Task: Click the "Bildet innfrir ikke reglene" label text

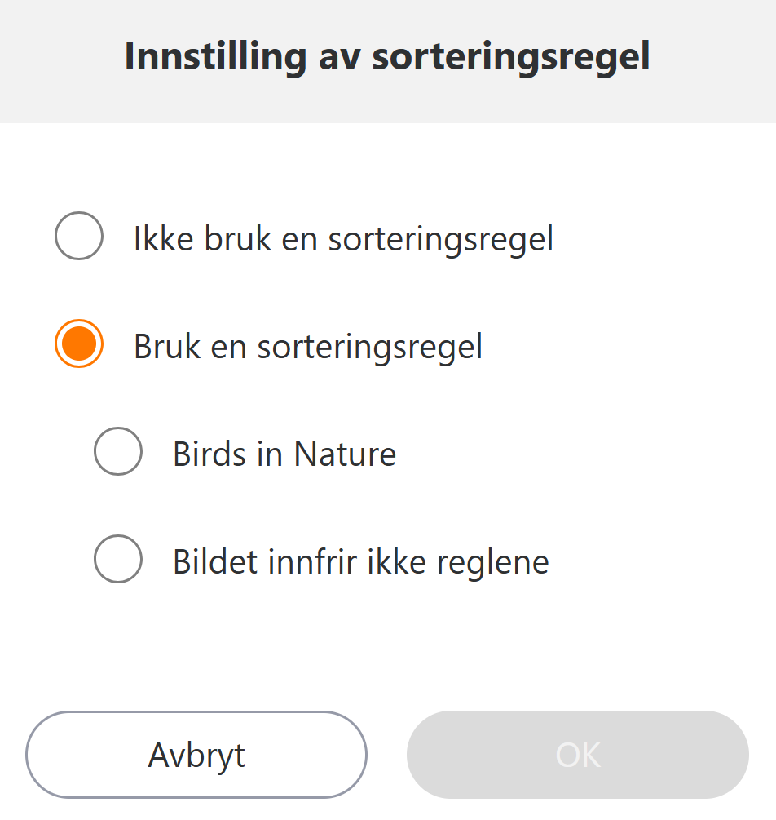Action: [x=361, y=562]
